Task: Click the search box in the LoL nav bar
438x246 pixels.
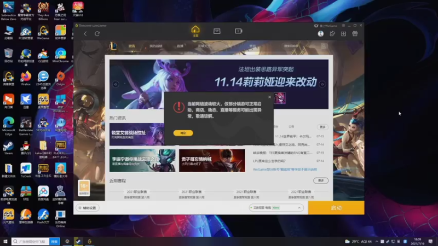Action: click(x=301, y=46)
